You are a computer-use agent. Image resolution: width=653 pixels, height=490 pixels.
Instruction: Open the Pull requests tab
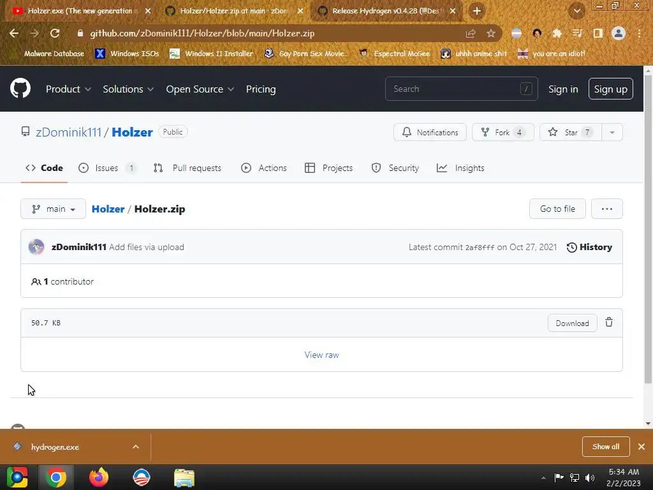[187, 168]
